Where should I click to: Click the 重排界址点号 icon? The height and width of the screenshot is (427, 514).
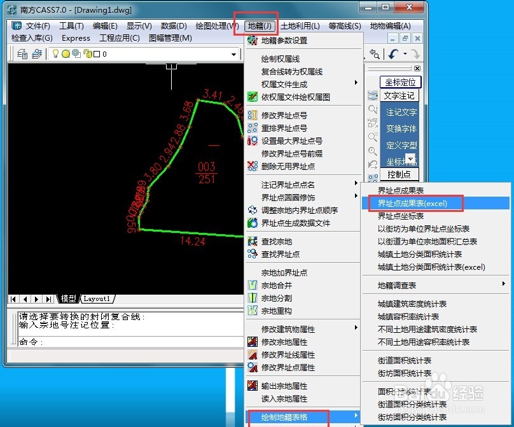coord(253,129)
